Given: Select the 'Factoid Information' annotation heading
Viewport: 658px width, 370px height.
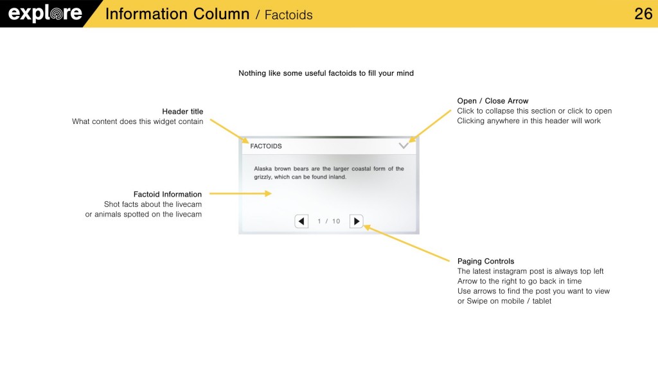Looking at the screenshot, I should point(168,194).
